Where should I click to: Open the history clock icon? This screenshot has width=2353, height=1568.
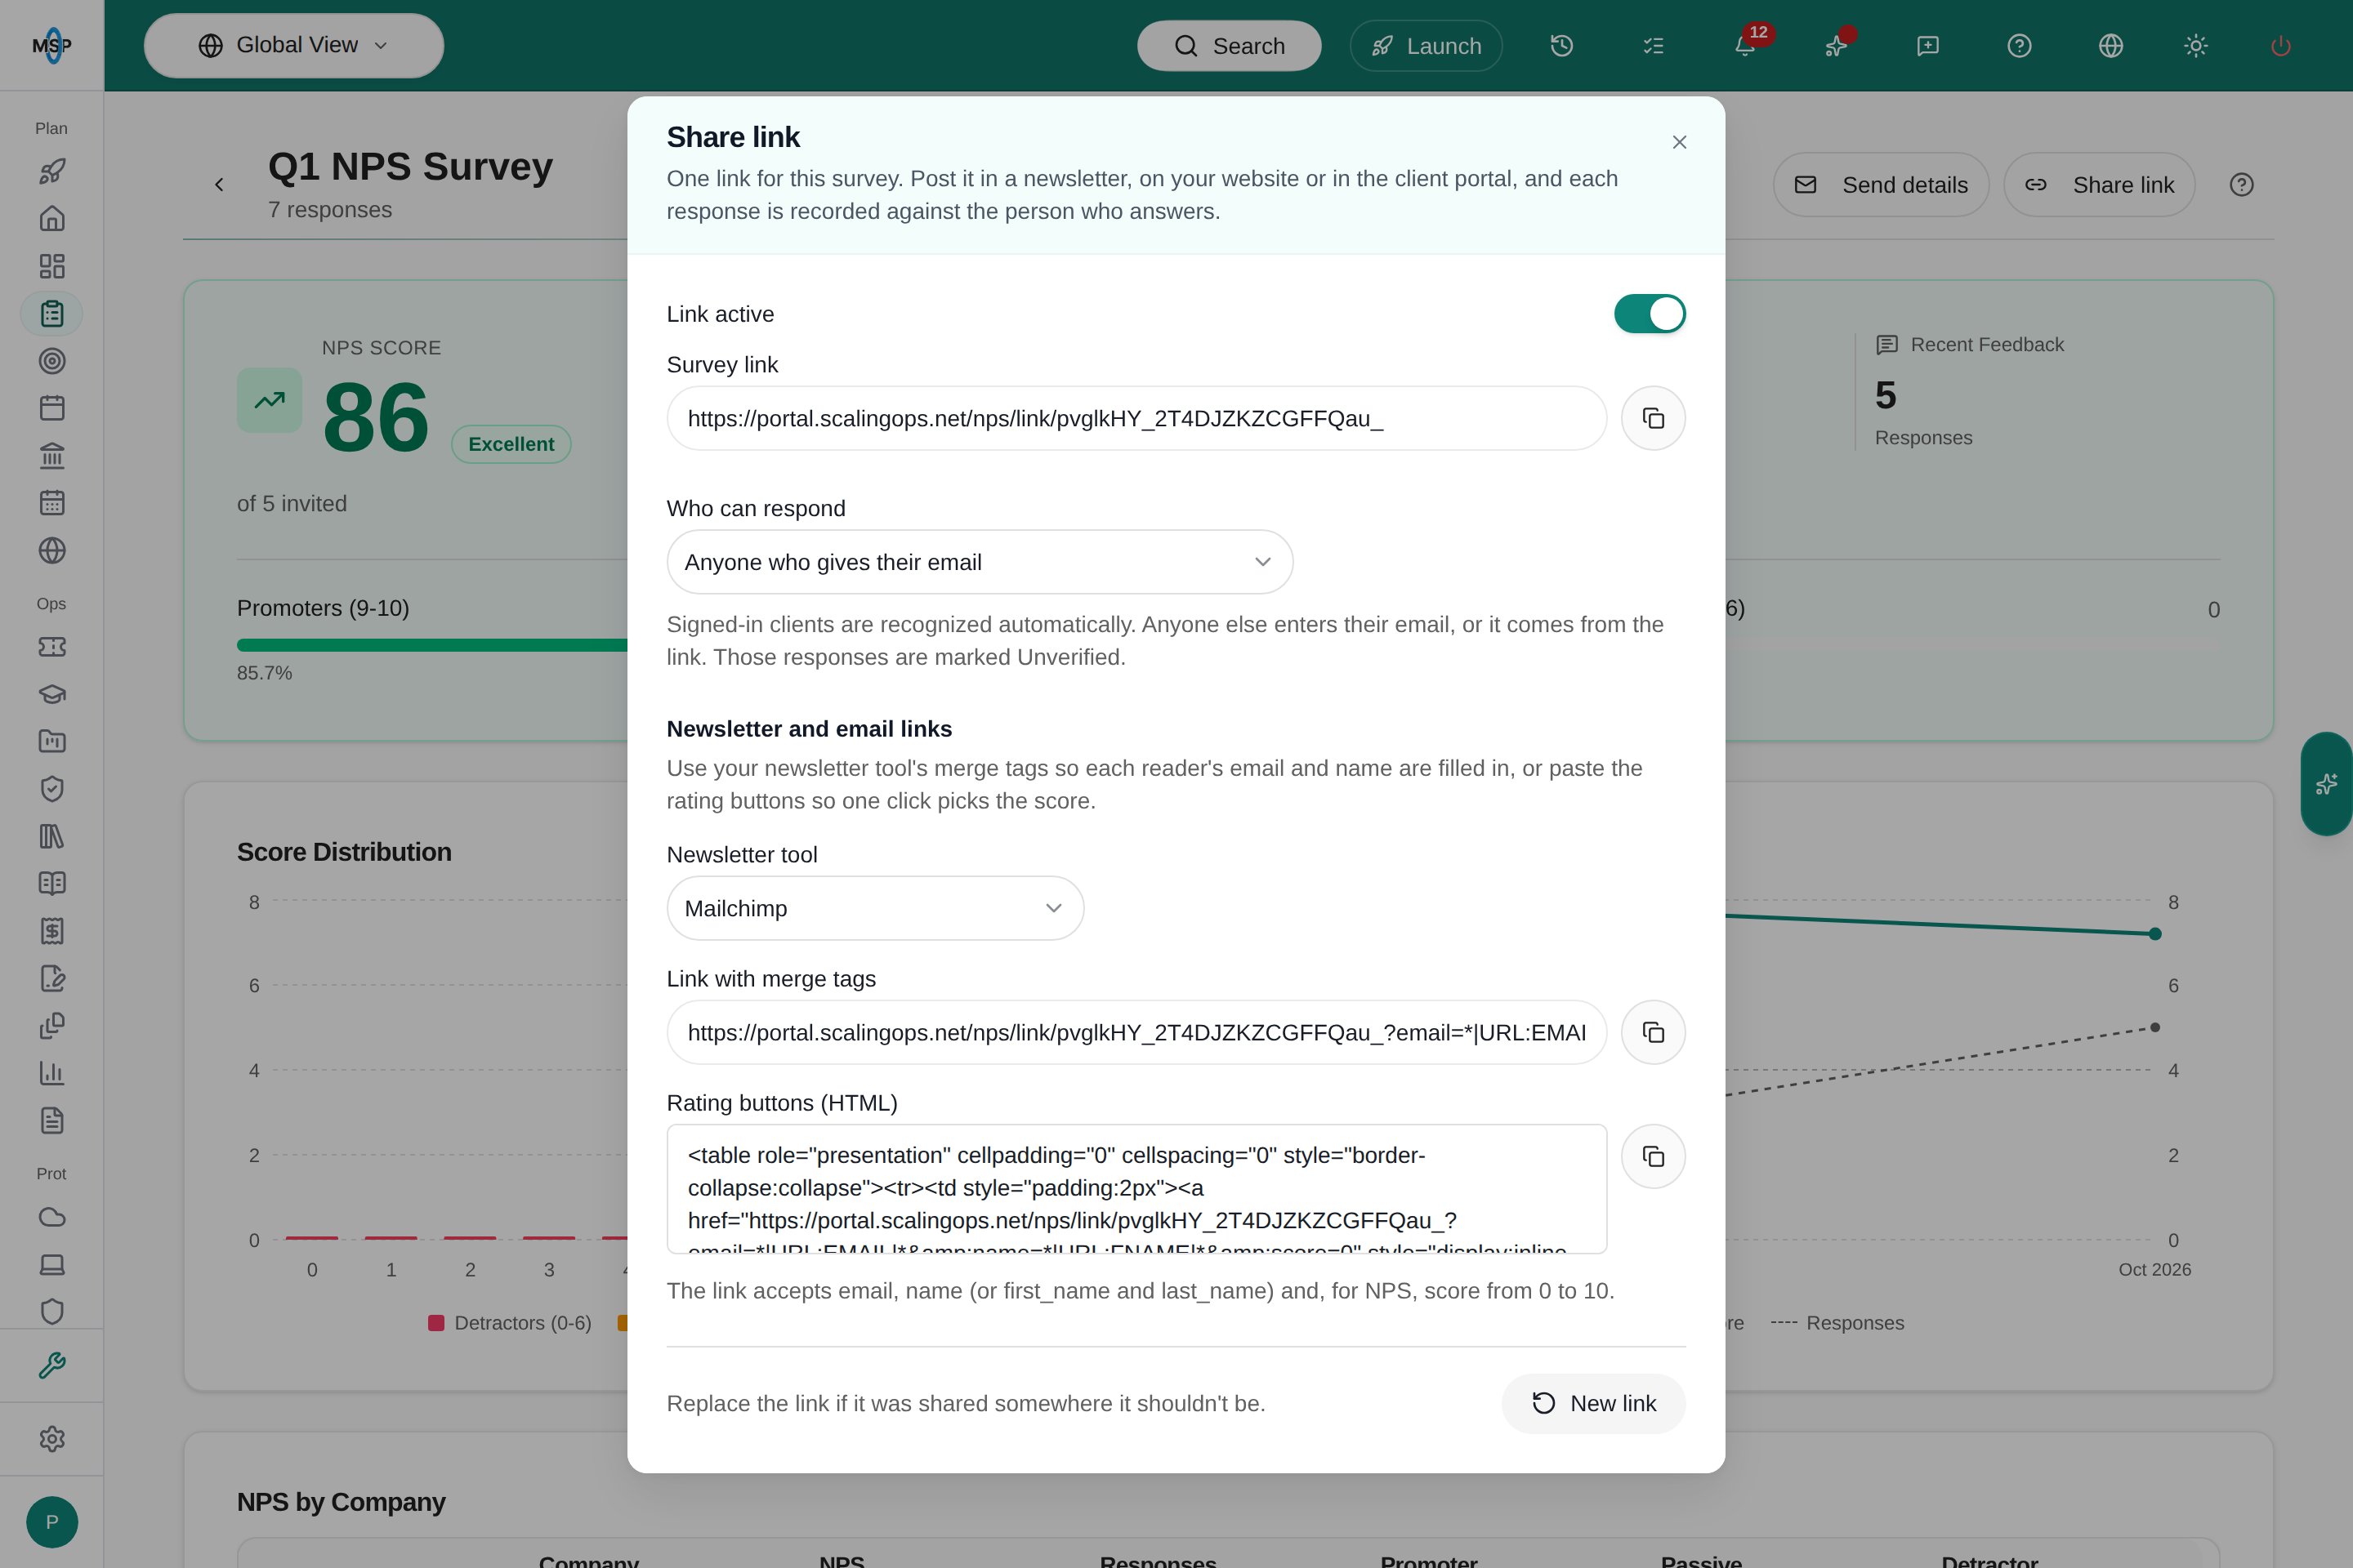click(1561, 46)
